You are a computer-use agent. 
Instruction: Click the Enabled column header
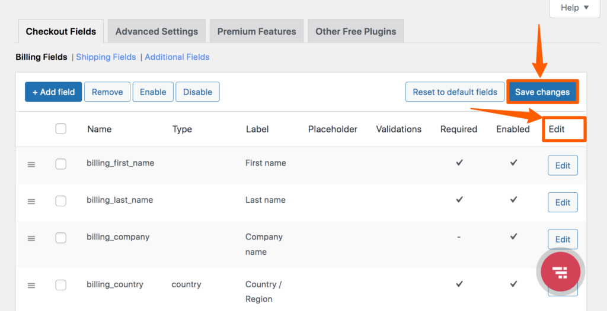coord(513,129)
